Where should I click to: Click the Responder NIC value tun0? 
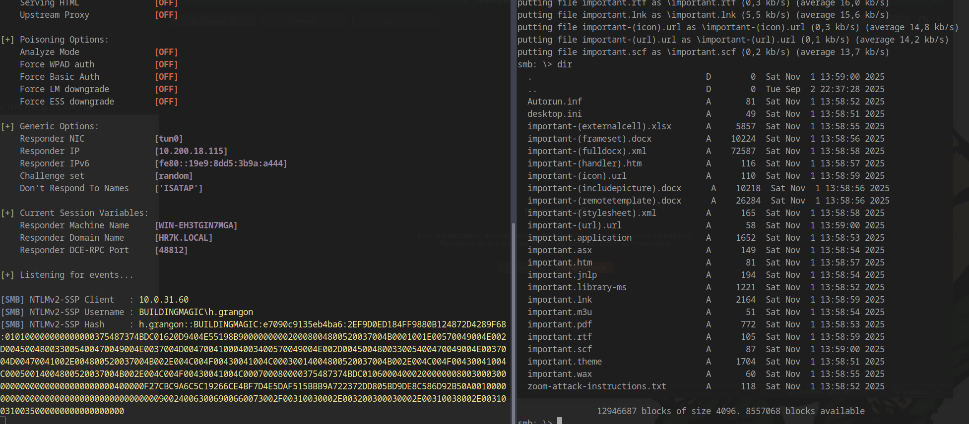coord(169,139)
